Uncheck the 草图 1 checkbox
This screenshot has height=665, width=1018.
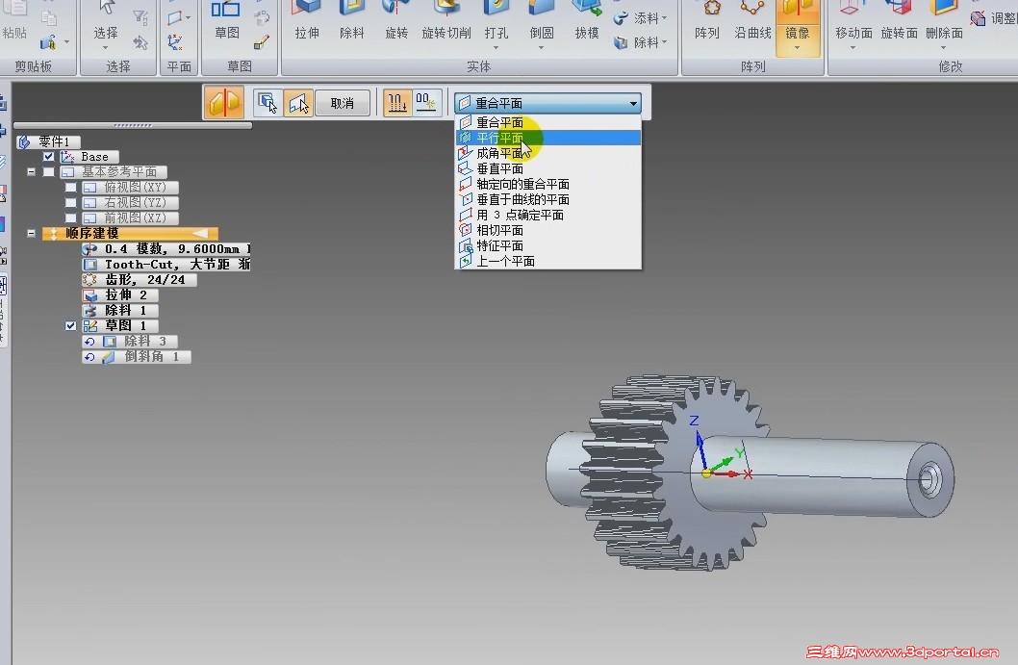click(71, 326)
